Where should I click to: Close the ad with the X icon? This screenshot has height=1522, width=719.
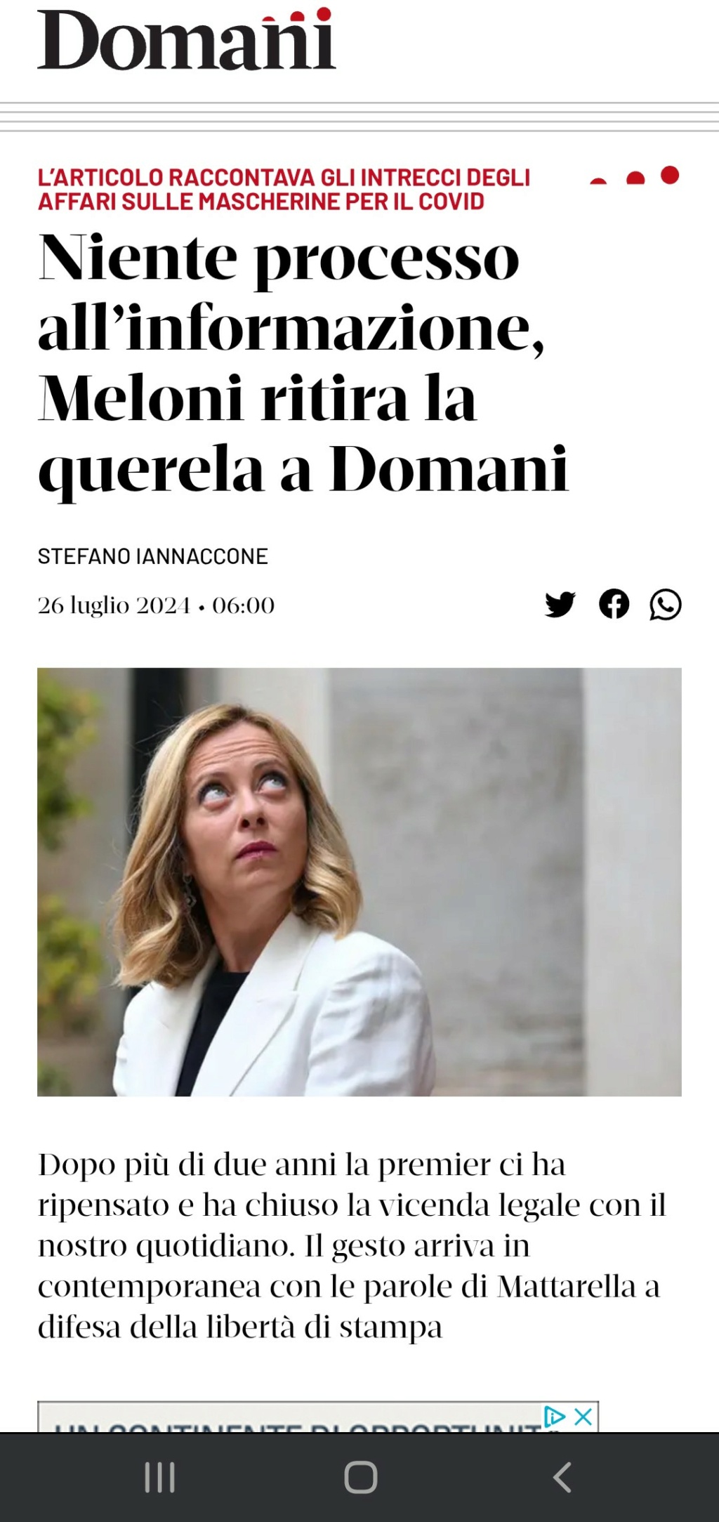coord(583,1417)
